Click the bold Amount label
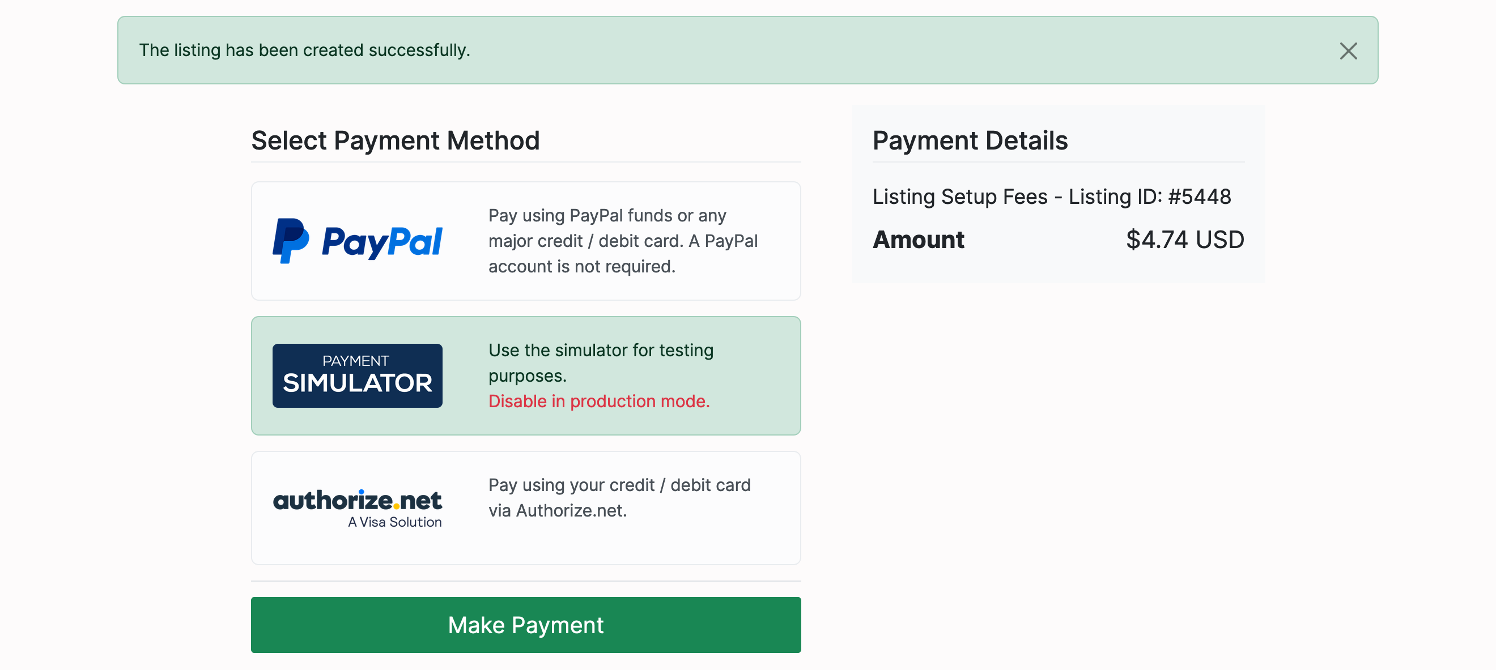1496x670 pixels. 918,240
